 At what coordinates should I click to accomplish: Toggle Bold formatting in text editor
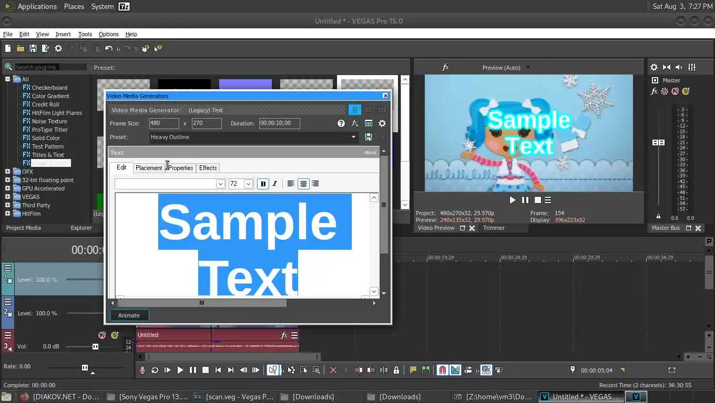click(x=263, y=184)
